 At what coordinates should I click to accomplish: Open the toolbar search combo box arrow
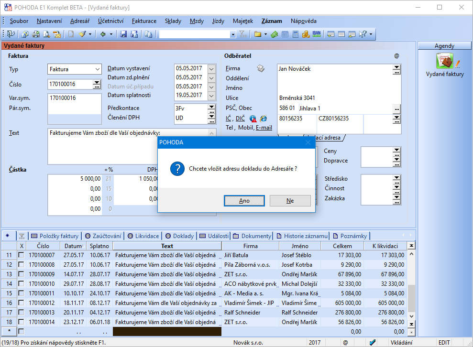point(232,34)
